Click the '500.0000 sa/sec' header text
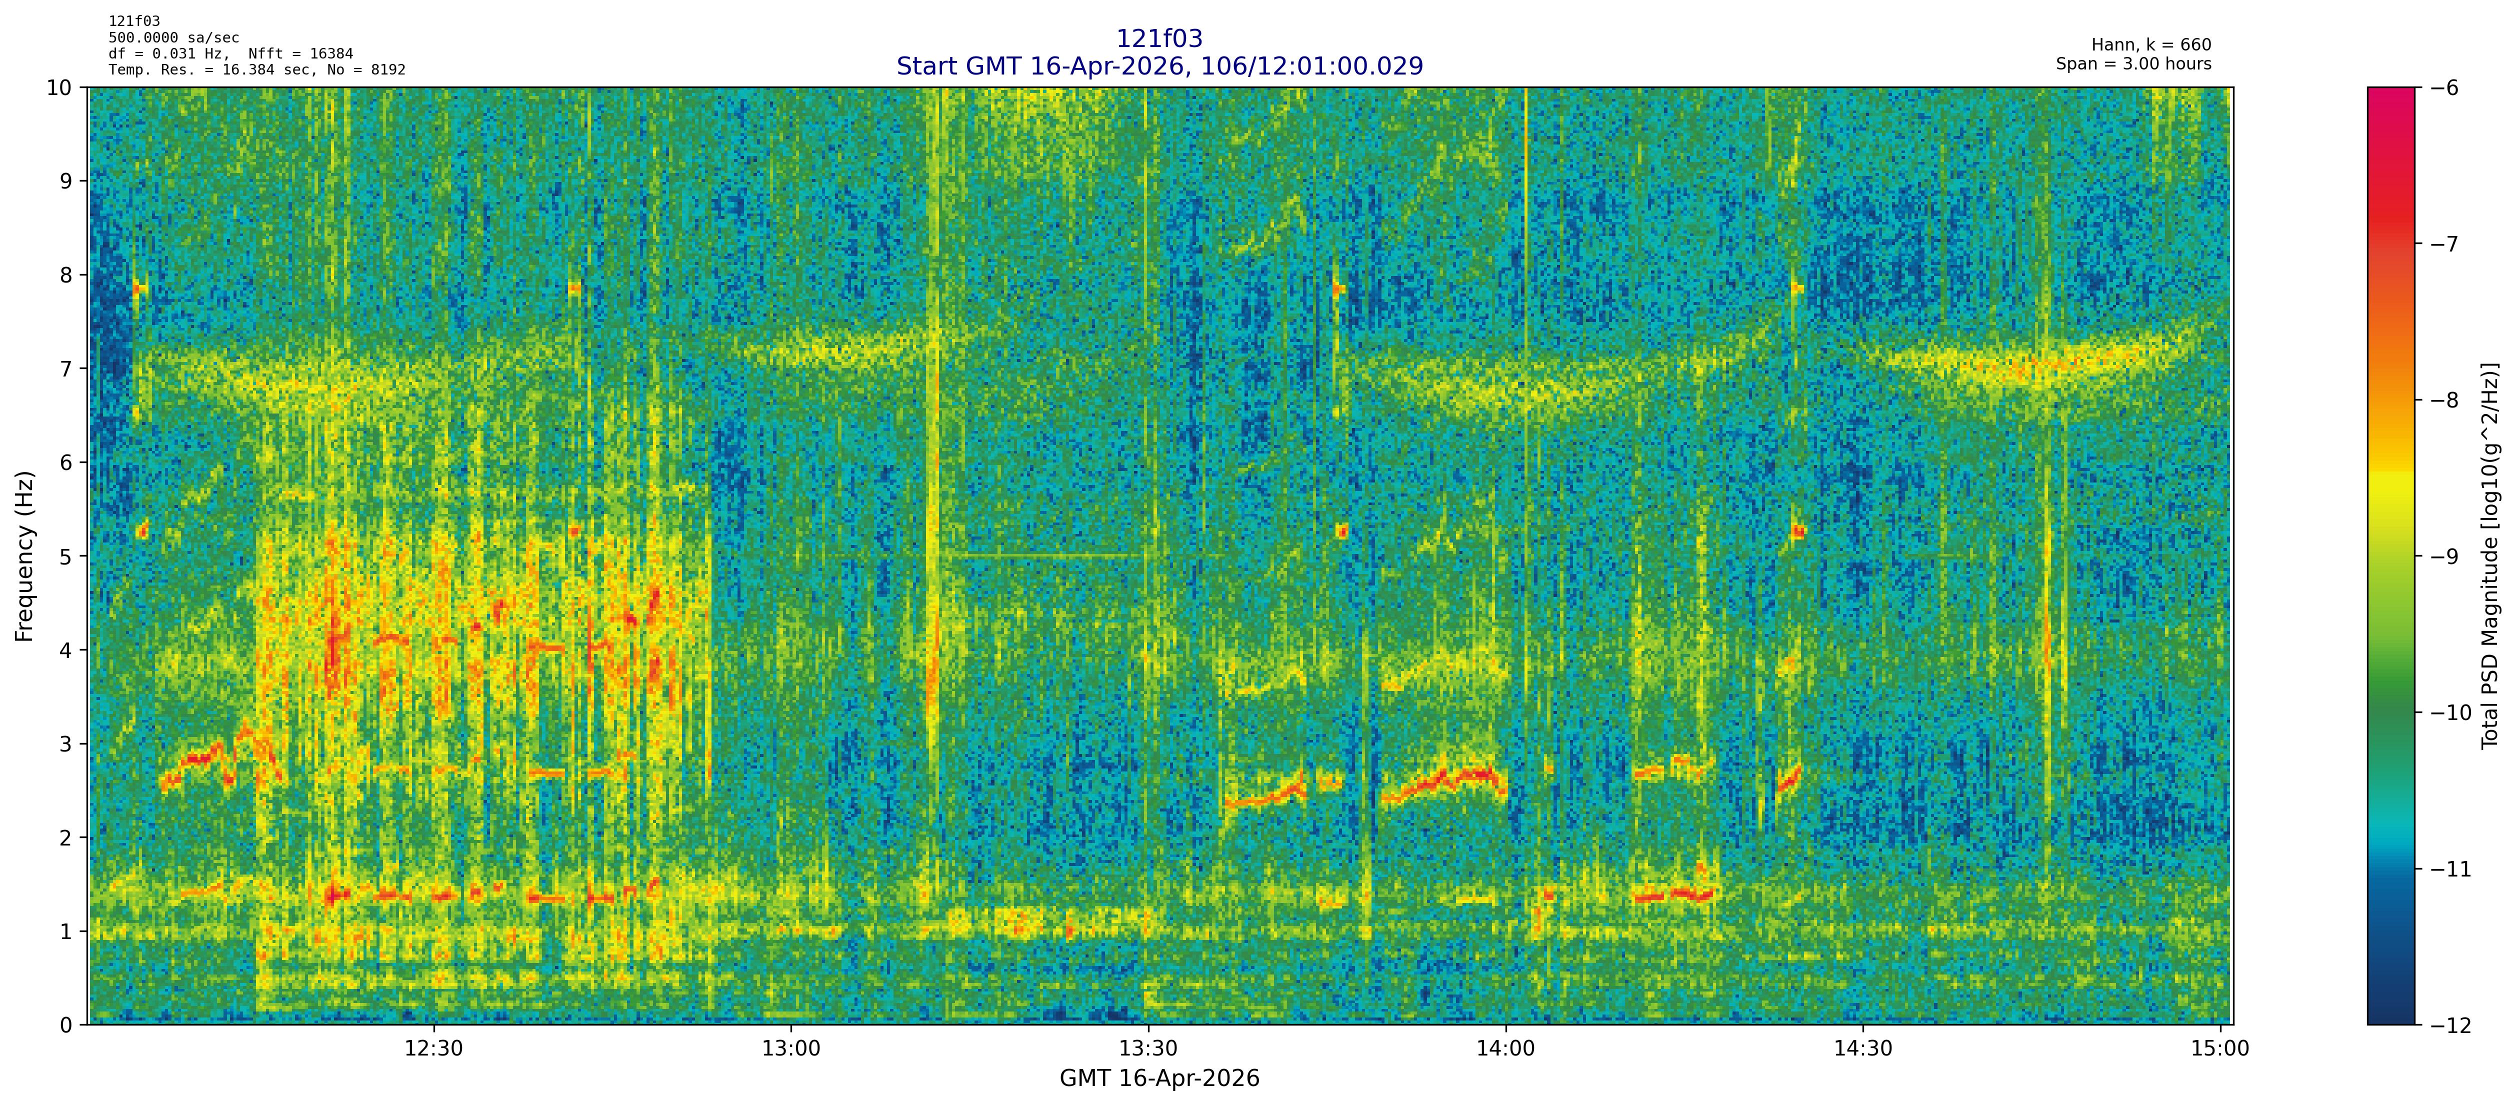The width and height of the screenshot is (2517, 1106). (173, 38)
